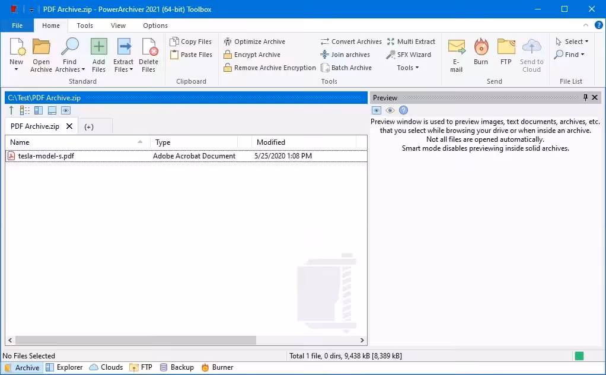The image size is (606, 375).
Task: Toggle the preview pane button in file toolbar
Action: coord(65,110)
